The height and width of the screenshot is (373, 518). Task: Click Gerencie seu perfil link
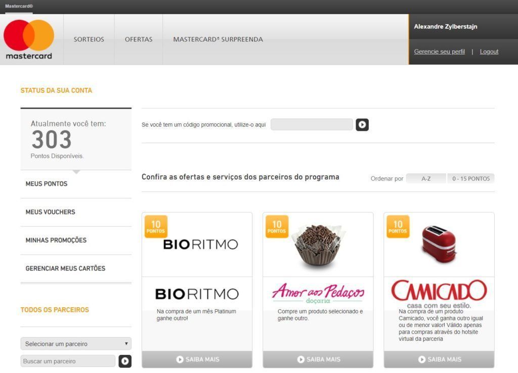tap(440, 52)
